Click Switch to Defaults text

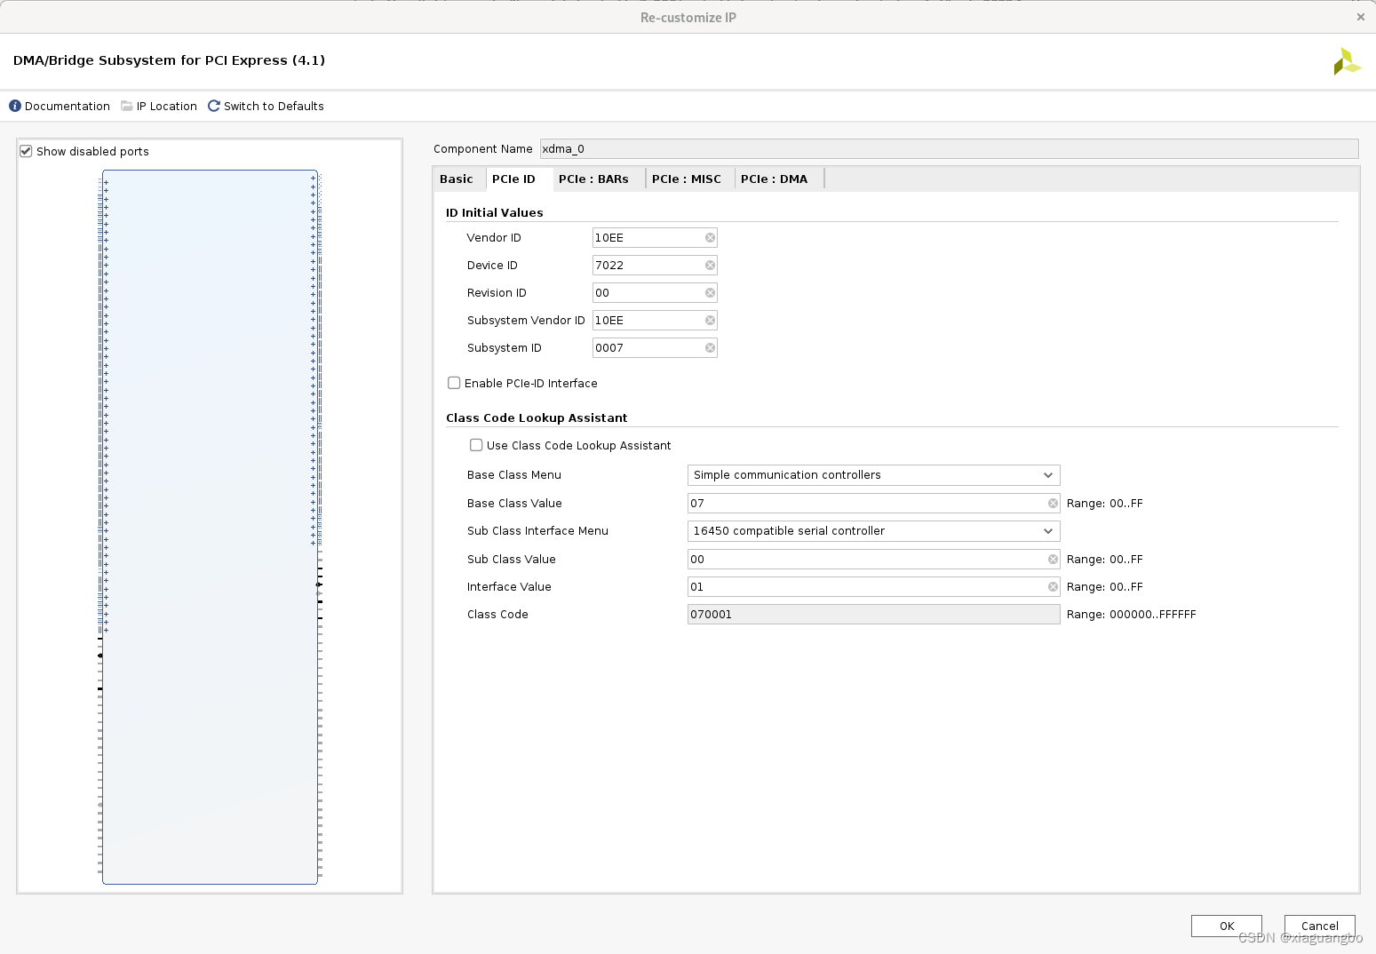(x=274, y=106)
